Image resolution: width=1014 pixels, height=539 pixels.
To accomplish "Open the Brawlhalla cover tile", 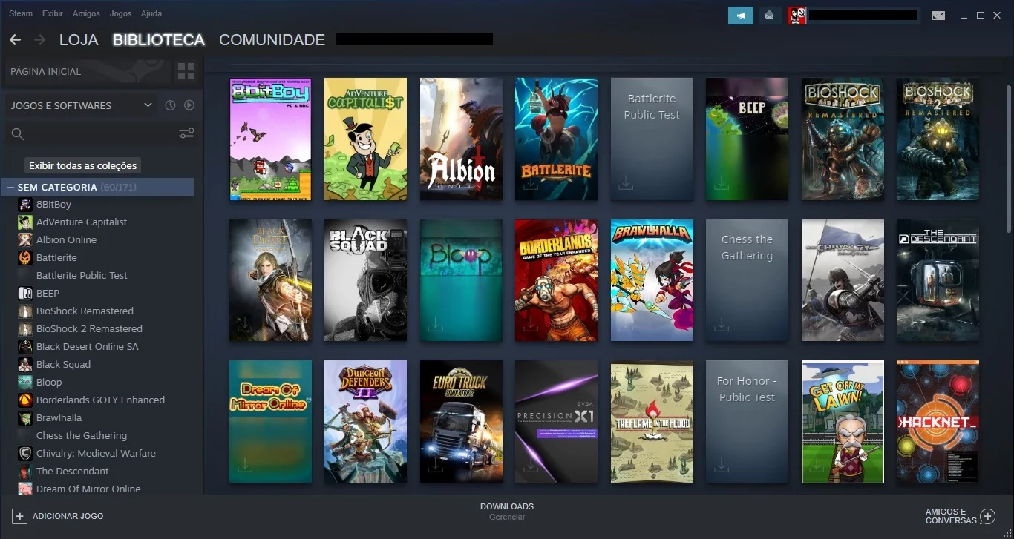I will point(652,280).
